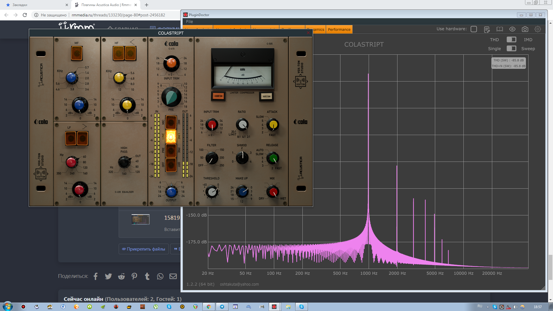Open the File menu in PluginDoctor
The width and height of the screenshot is (553, 311).
pyautogui.click(x=190, y=22)
